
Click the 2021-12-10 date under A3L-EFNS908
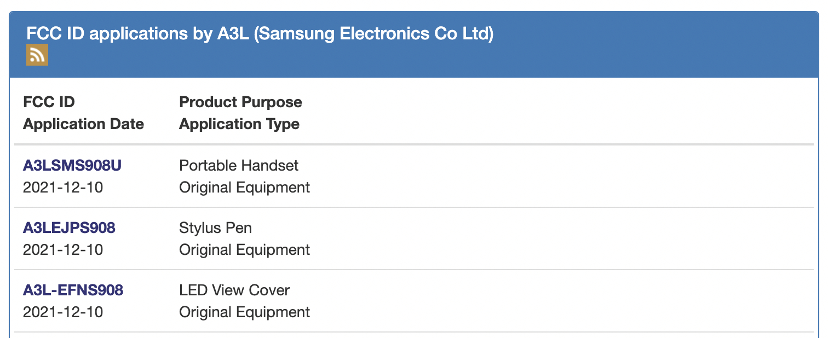(x=63, y=312)
